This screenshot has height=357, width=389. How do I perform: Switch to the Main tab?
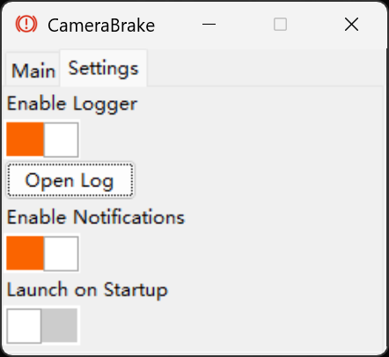click(x=33, y=69)
